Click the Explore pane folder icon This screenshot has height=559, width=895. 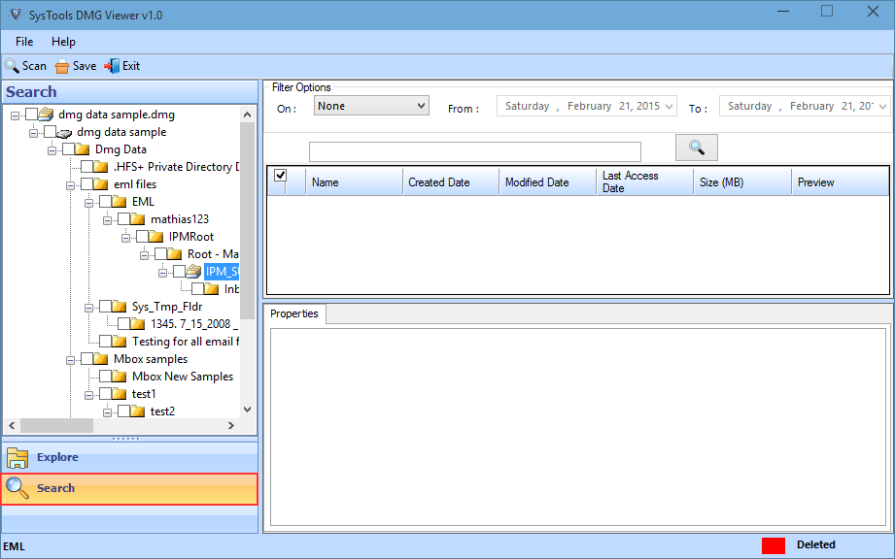tap(17, 457)
